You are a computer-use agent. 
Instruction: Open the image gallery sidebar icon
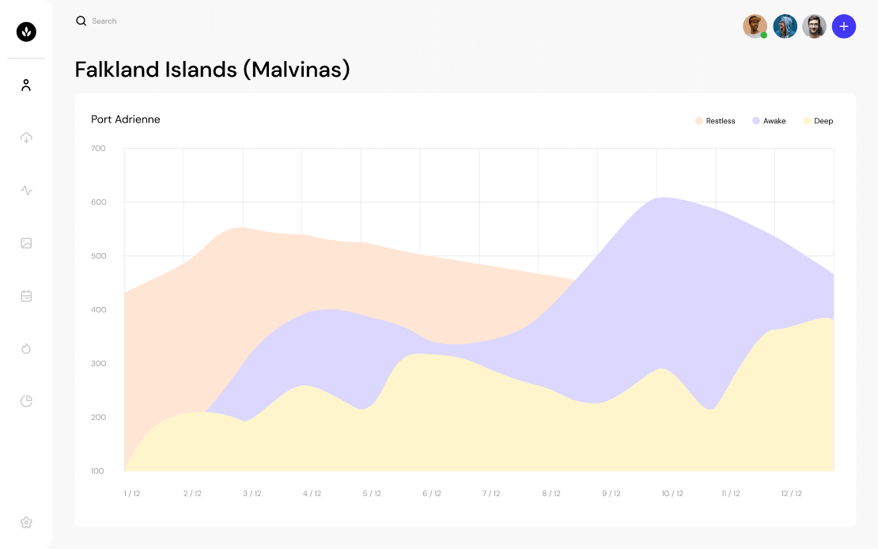click(26, 243)
